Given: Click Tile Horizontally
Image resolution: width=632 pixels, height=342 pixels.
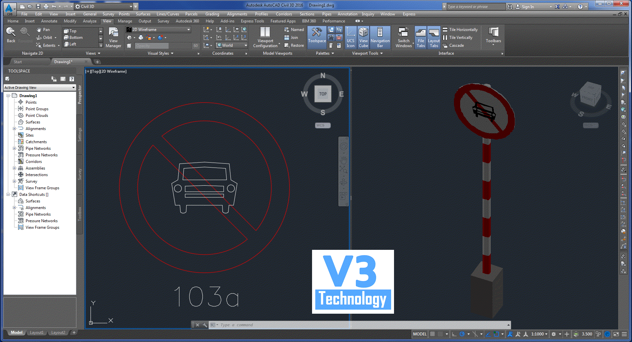Looking at the screenshot, I should [x=460, y=30].
